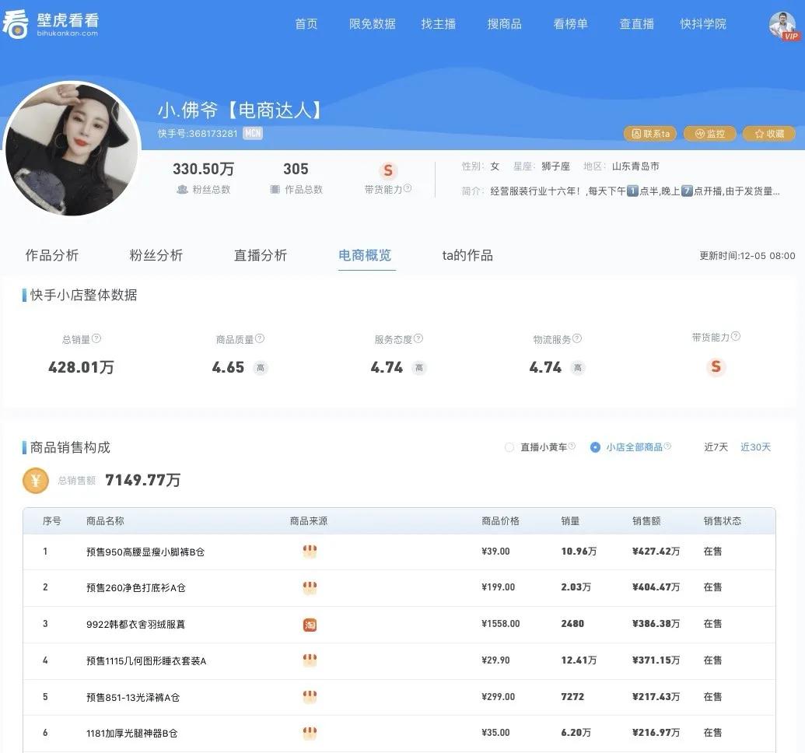Viewport: 805px width, 753px height.
Task: Select 查直播 in the top menu
Action: [x=636, y=24]
